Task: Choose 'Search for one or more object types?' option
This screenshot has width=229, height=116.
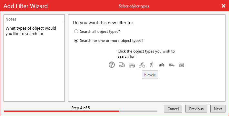Action: 109,41
